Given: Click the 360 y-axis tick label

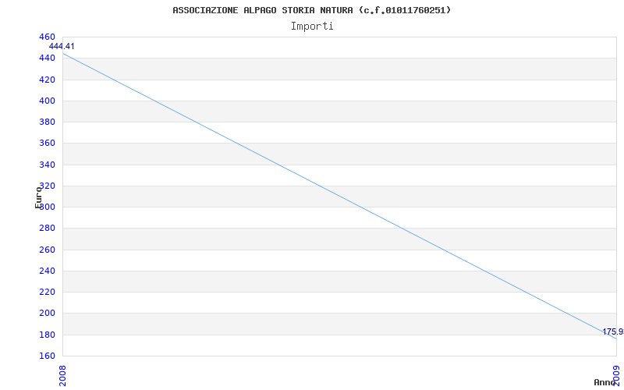Looking at the screenshot, I should [x=47, y=144].
